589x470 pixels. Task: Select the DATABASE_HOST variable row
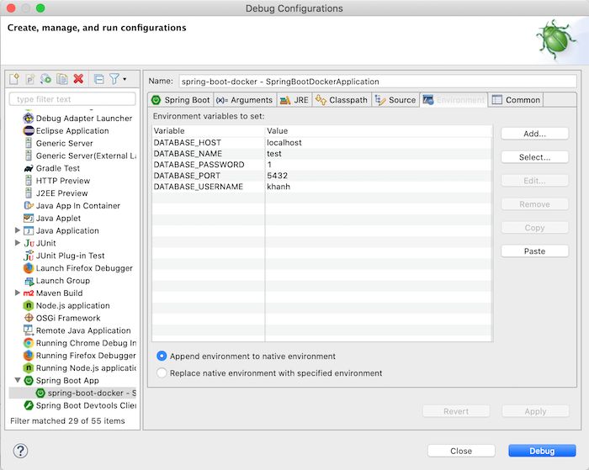[x=322, y=143]
